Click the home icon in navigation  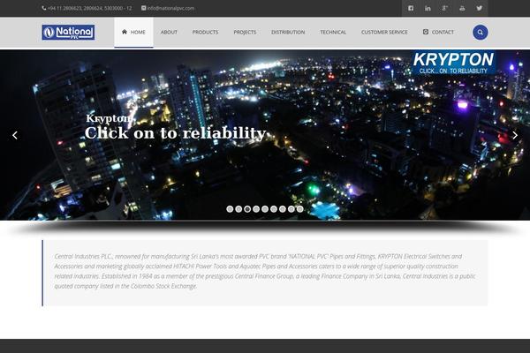[125, 32]
